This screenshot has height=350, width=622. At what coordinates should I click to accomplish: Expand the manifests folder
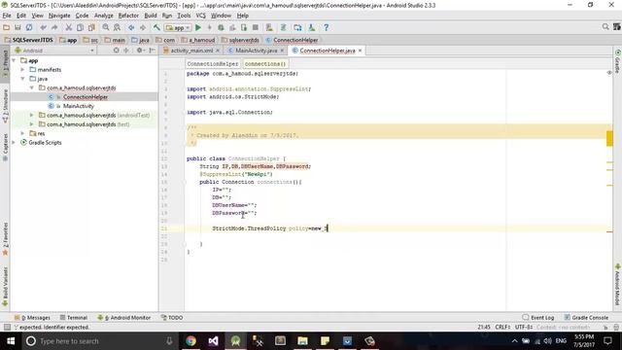(x=22, y=69)
